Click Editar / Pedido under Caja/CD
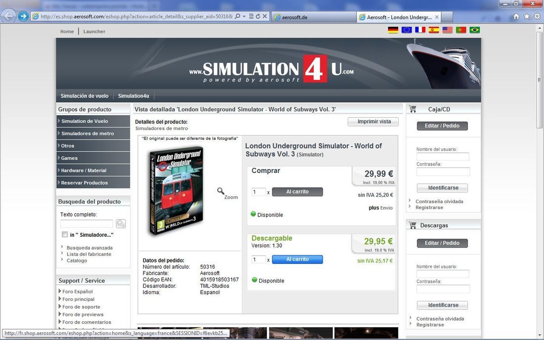The image size is (544, 340). pyautogui.click(x=442, y=126)
